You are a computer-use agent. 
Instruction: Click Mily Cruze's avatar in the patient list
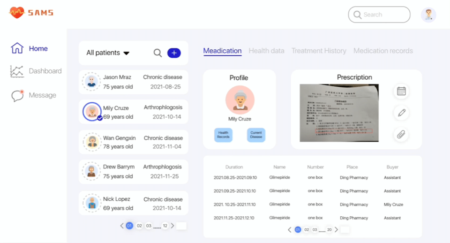tap(92, 112)
